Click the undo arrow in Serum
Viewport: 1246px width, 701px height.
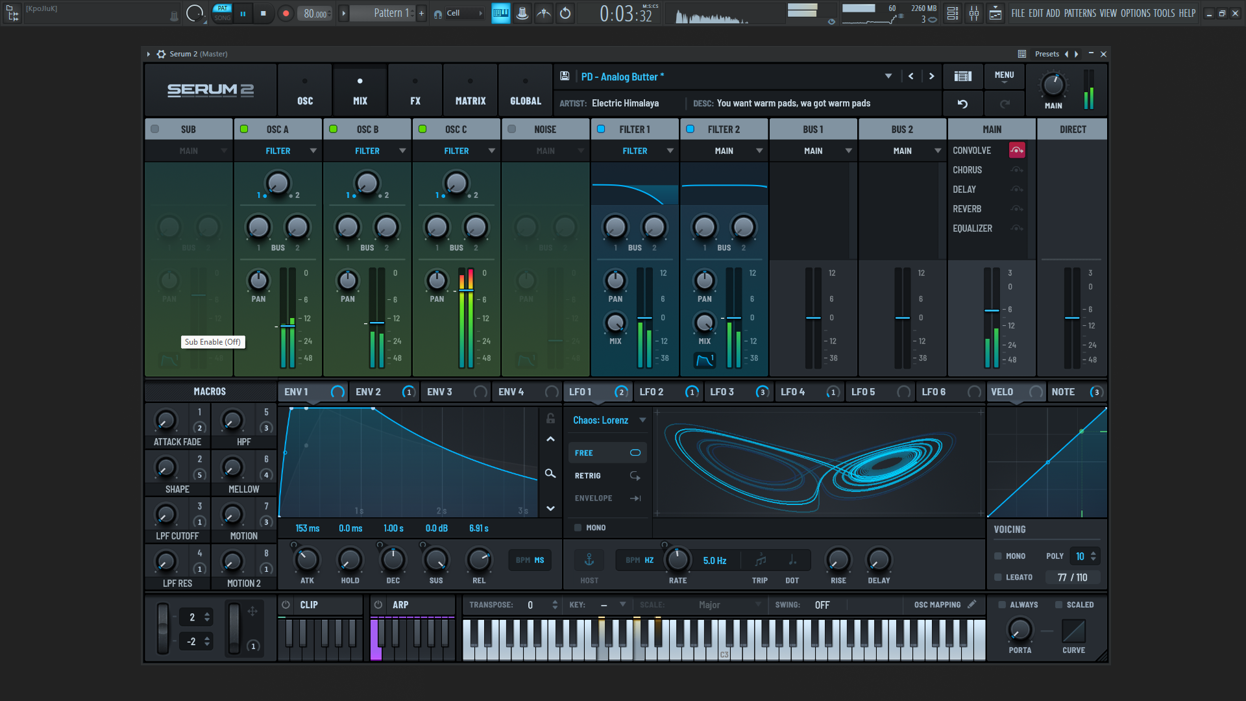[x=962, y=104]
